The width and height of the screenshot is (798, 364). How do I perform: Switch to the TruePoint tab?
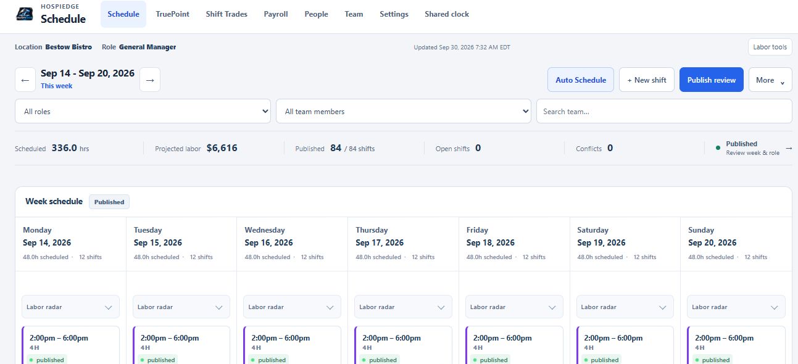[173, 14]
